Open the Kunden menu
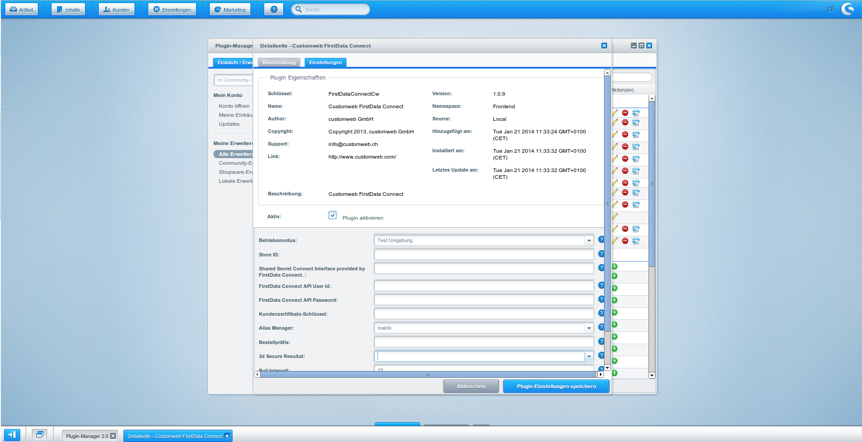The image size is (862, 442). 116,9
